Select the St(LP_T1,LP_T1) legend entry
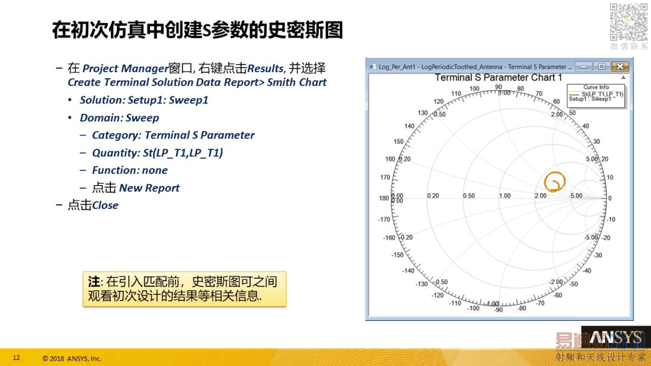651x366 pixels. click(602, 94)
